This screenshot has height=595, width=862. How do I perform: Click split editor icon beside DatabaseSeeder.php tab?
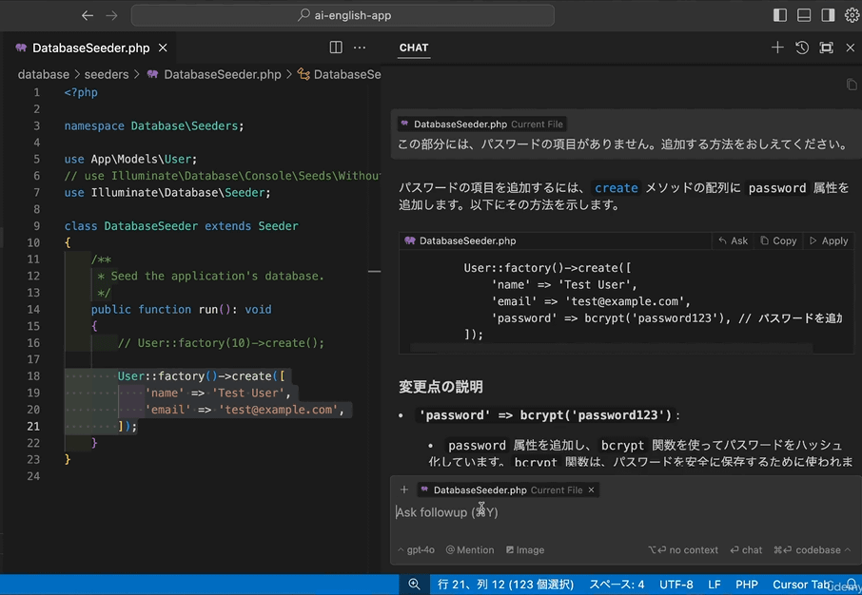click(336, 48)
